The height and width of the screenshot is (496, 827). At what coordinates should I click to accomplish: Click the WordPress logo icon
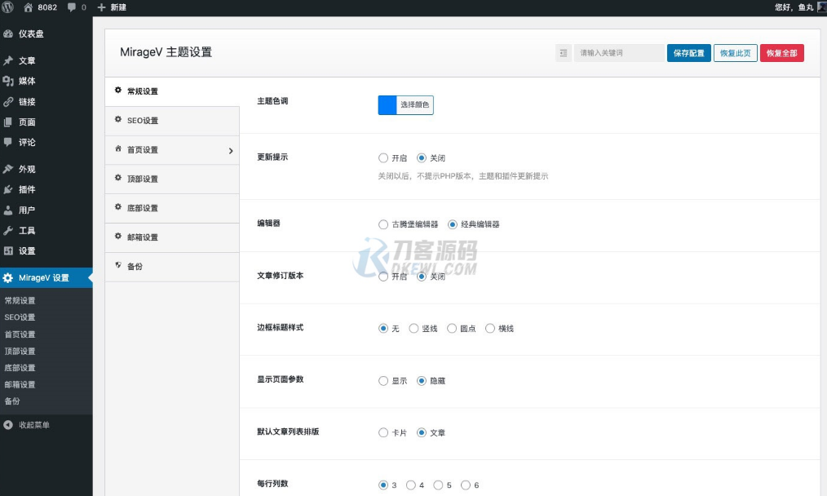click(x=7, y=7)
